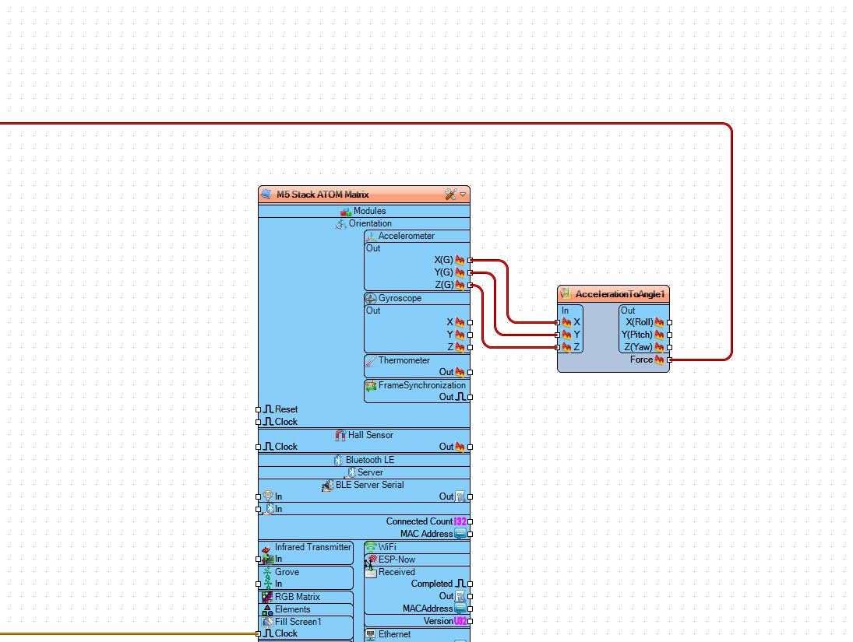The width and height of the screenshot is (853, 642).
Task: Click the Connected Count output pin
Action: point(471,522)
